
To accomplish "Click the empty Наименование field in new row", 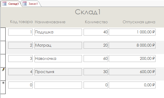I will pyautogui.click(x=58, y=85).
